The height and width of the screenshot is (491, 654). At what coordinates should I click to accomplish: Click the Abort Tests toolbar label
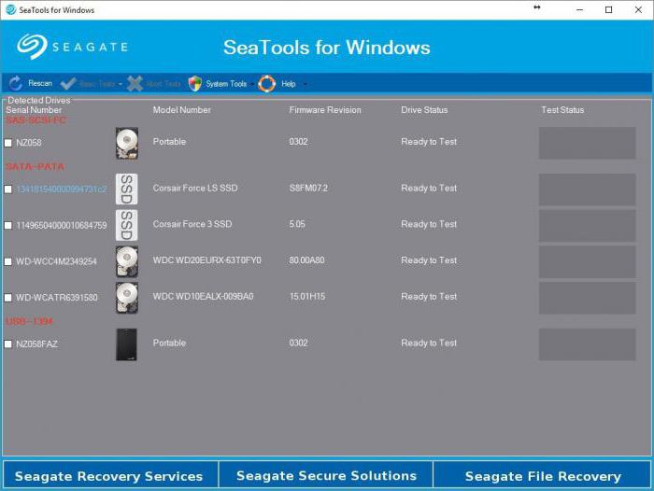click(x=163, y=84)
